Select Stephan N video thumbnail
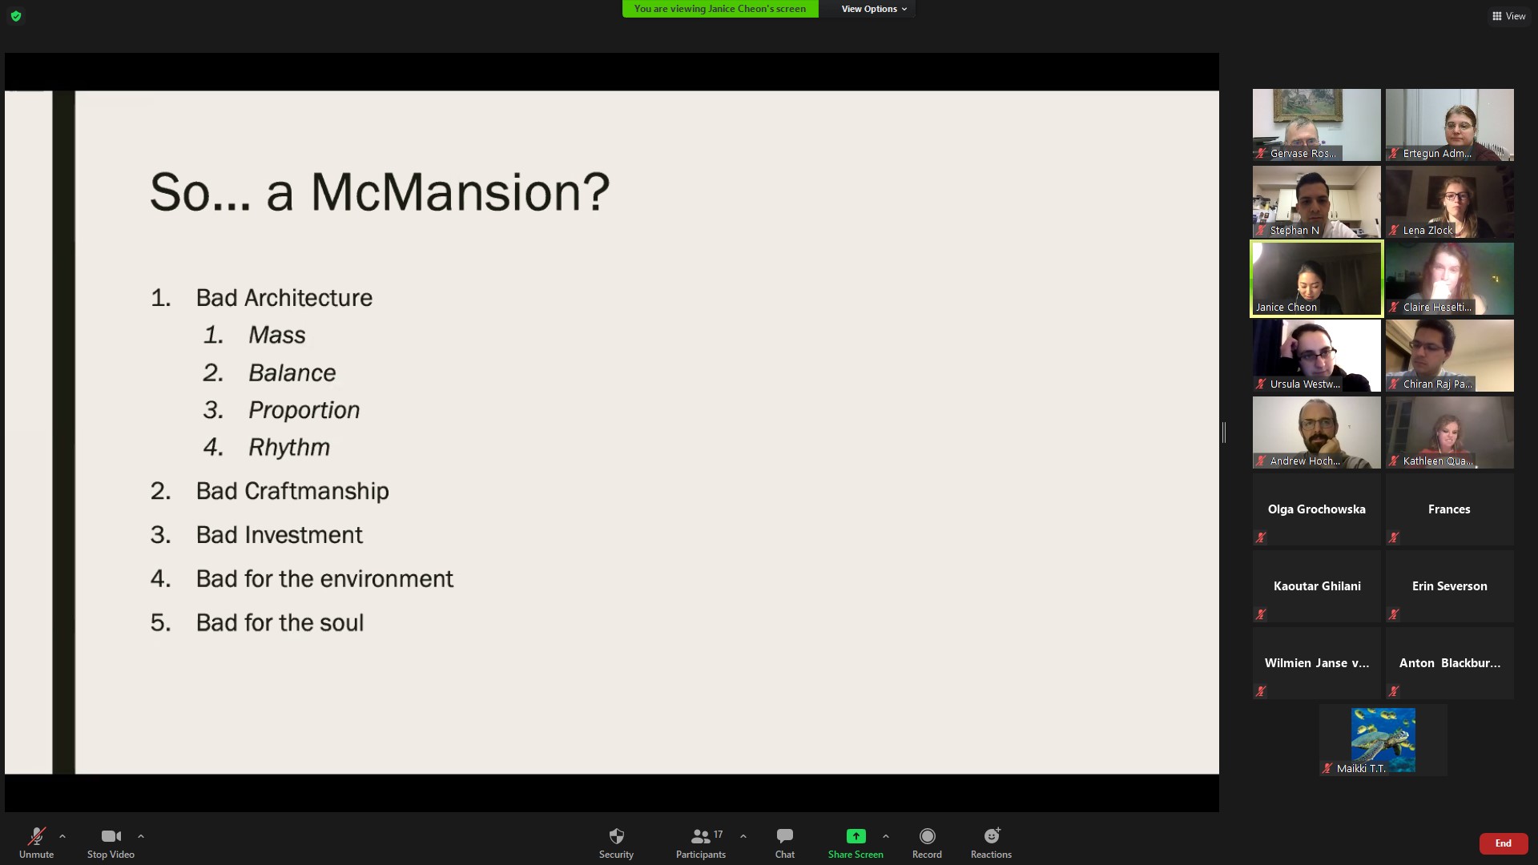The image size is (1538, 865). pyautogui.click(x=1317, y=202)
